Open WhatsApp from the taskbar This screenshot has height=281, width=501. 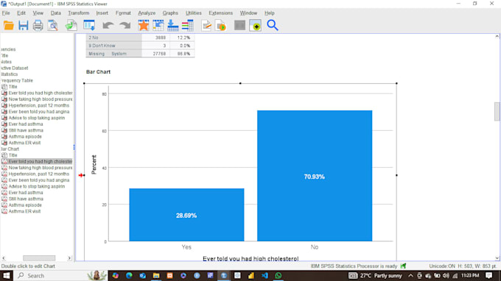pos(278,276)
